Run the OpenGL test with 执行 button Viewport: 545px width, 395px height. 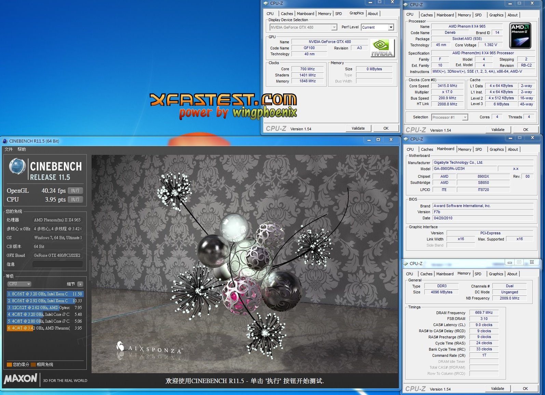click(75, 191)
